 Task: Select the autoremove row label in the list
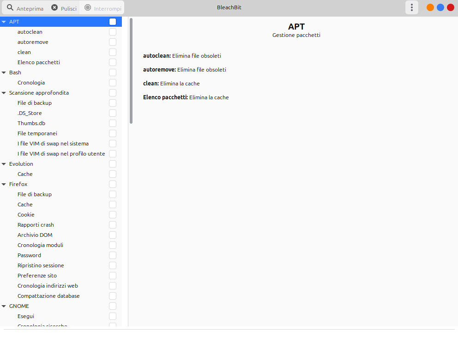tap(33, 42)
